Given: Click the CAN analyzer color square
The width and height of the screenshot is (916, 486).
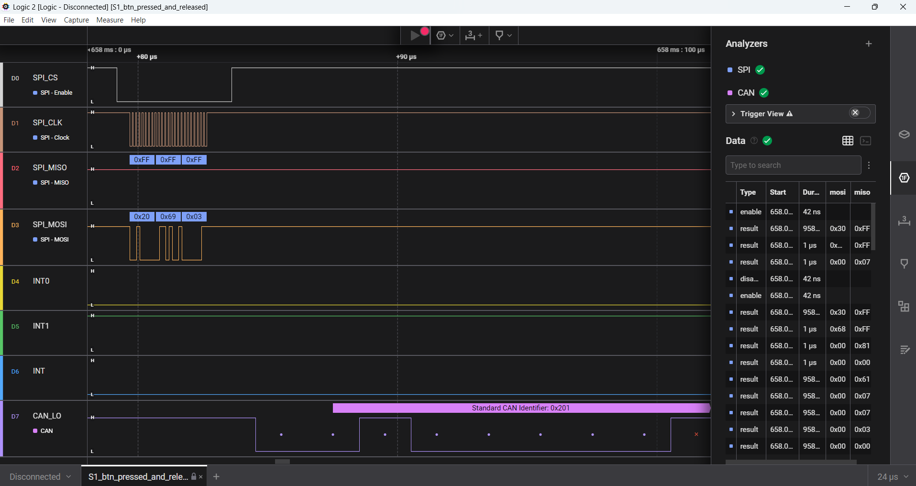Looking at the screenshot, I should [x=730, y=93].
